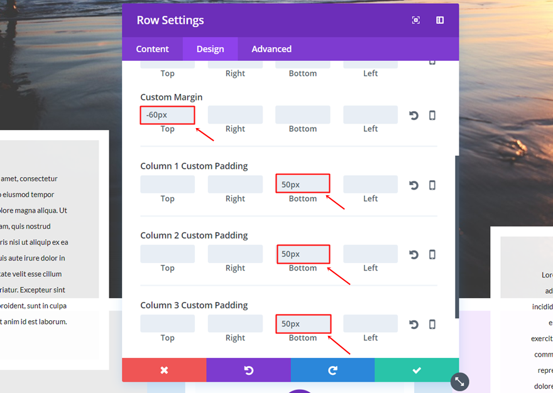Click Column 3 Custom Padding Top field
Image resolution: width=553 pixels, height=393 pixels.
coord(168,323)
